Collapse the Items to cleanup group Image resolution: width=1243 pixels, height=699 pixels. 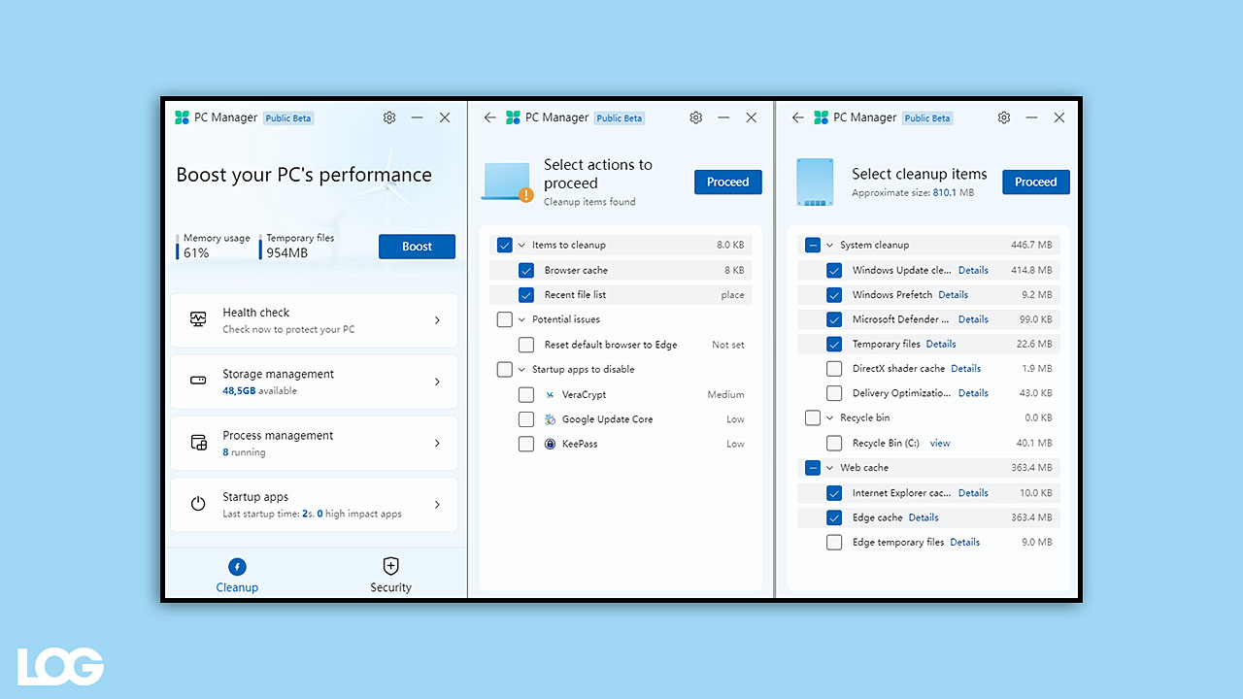(x=522, y=246)
